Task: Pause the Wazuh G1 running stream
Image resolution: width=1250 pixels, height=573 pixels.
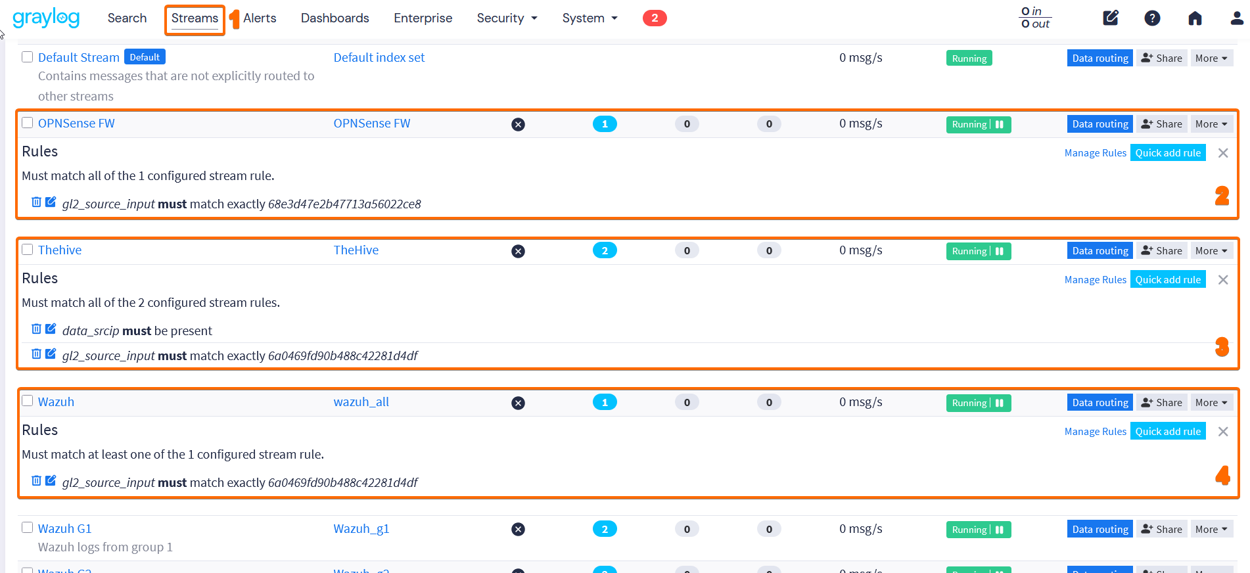Action: [x=1000, y=530]
